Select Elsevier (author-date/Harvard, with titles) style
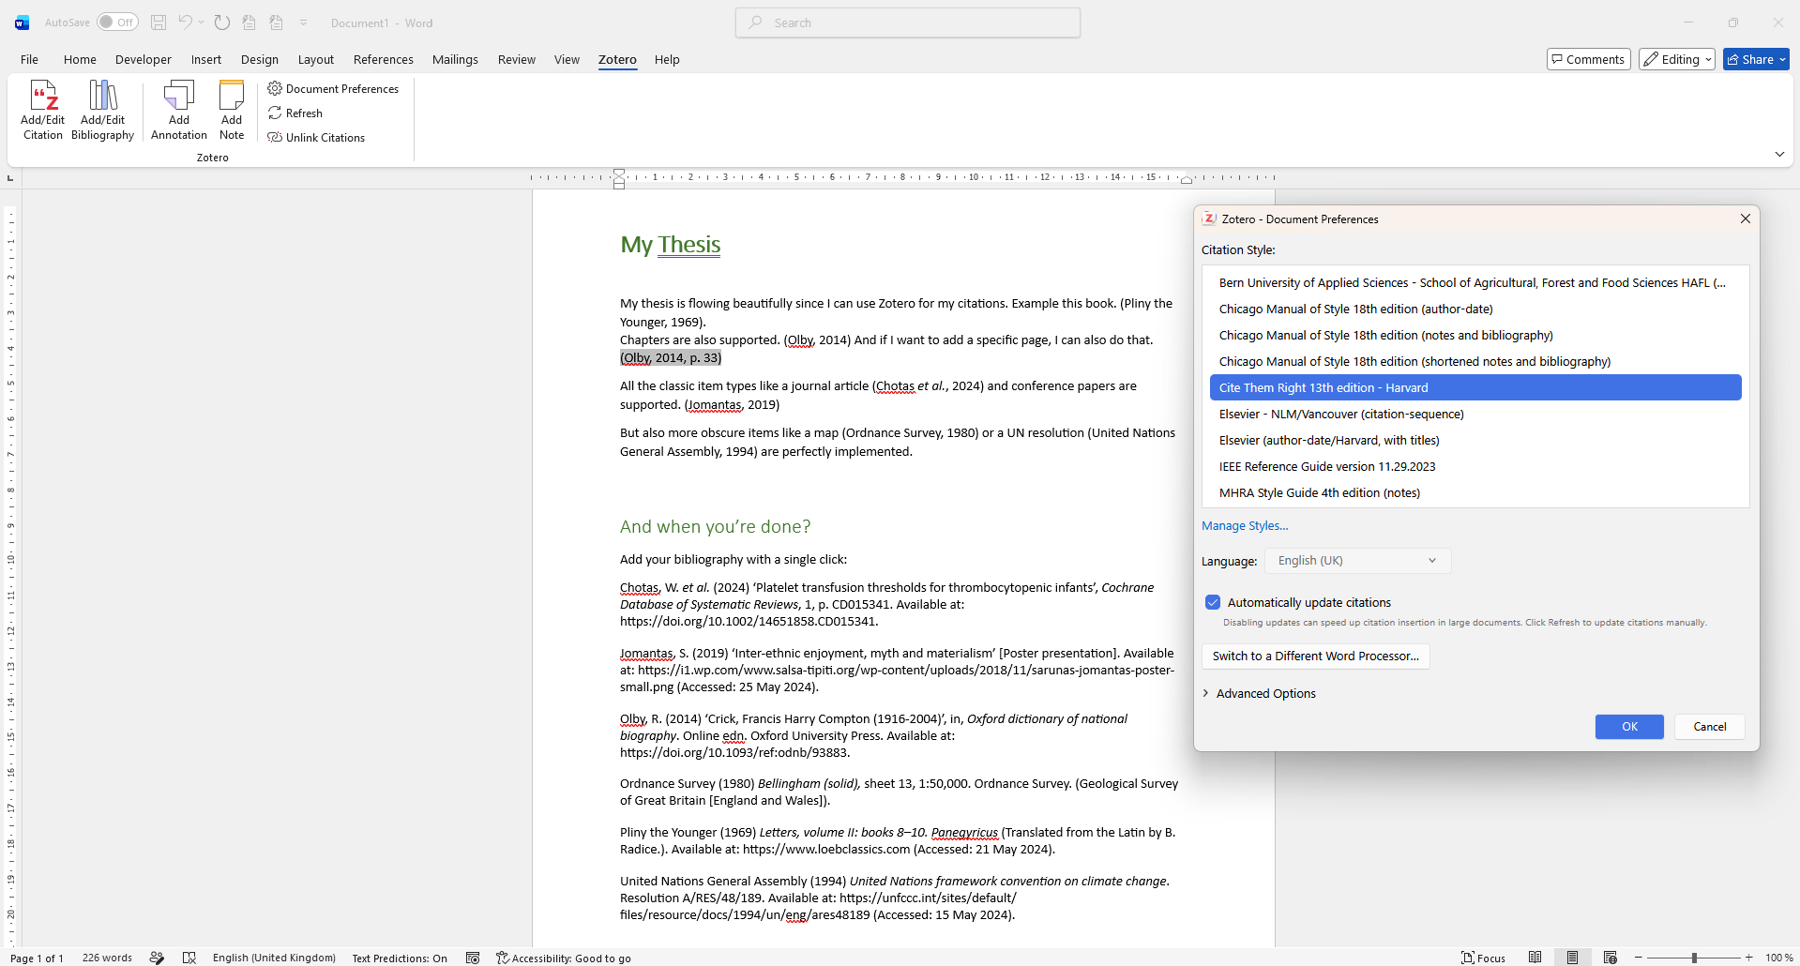1800x966 pixels. pos(1475,440)
